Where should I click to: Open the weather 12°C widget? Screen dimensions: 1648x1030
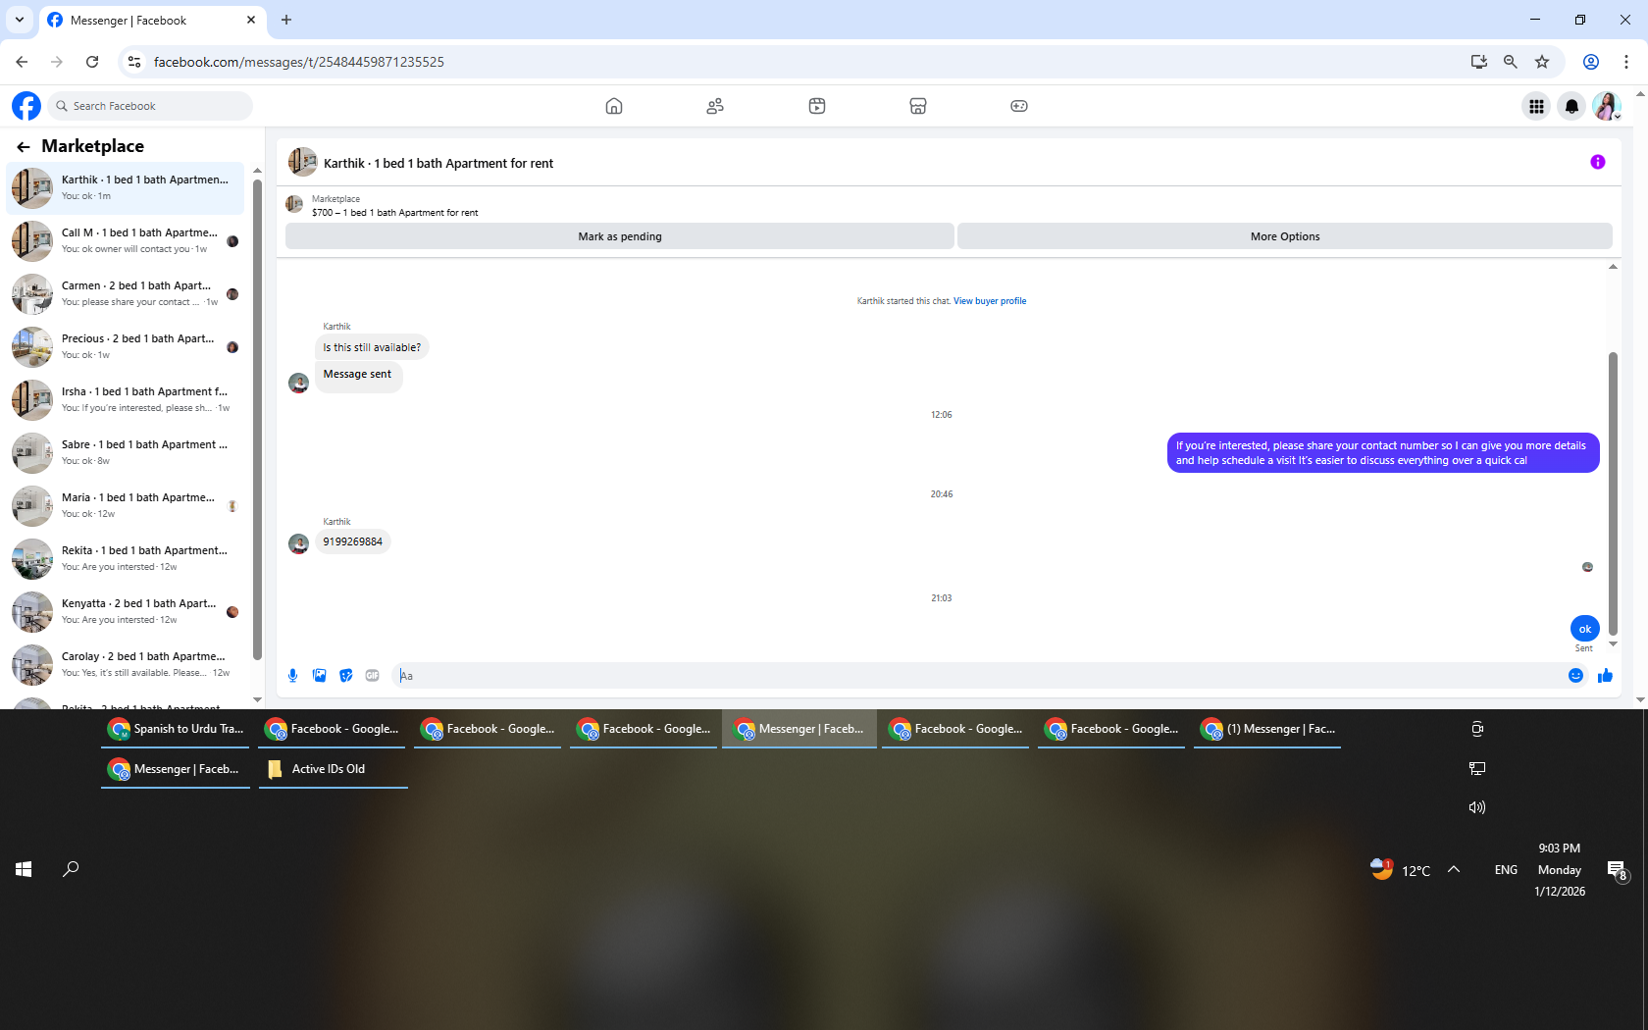1401,869
